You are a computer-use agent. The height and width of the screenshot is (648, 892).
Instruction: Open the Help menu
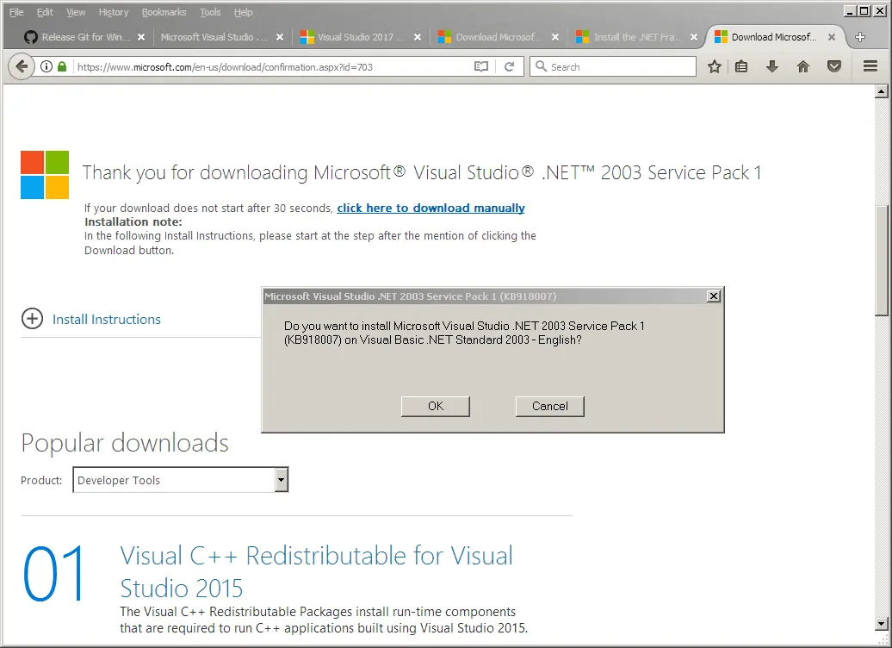point(243,12)
